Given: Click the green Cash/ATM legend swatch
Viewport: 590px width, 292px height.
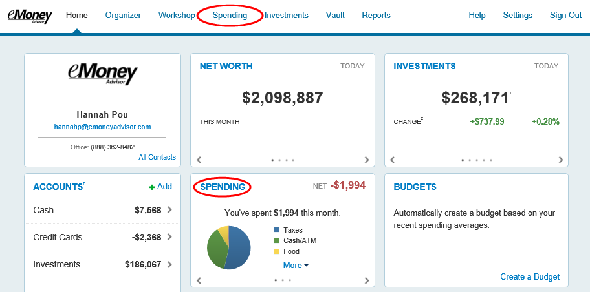Looking at the screenshot, I should tap(277, 240).
